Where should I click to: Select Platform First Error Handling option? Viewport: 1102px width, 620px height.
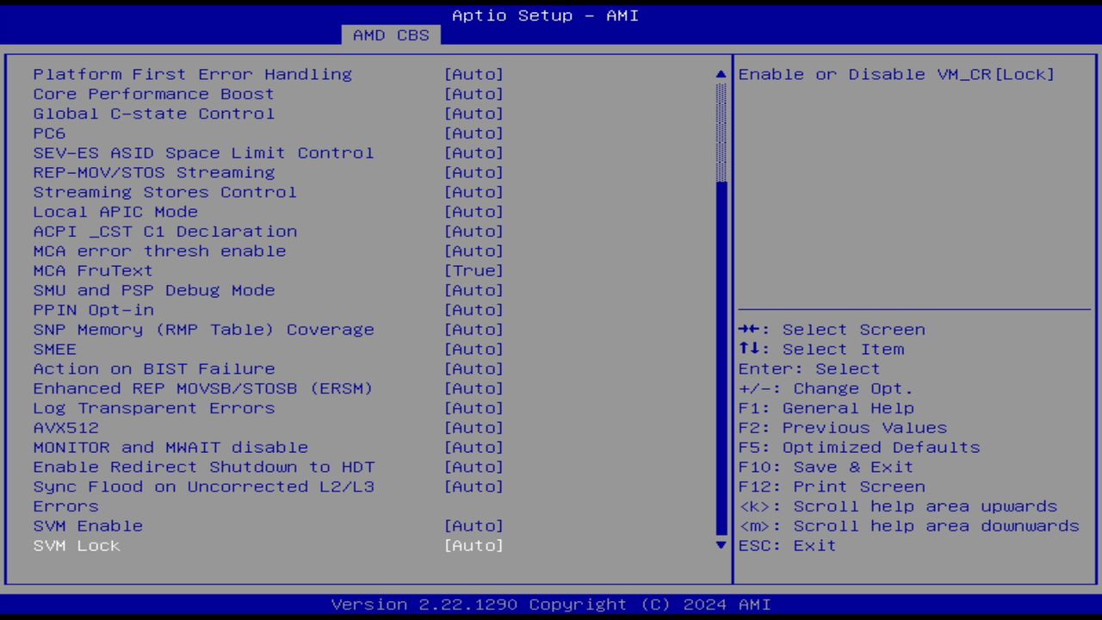tap(193, 74)
